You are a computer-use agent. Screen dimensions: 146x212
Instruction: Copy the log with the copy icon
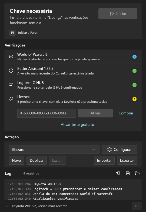(x=118, y=173)
